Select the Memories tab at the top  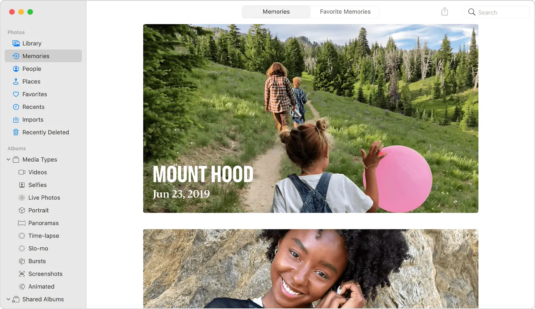tap(276, 12)
